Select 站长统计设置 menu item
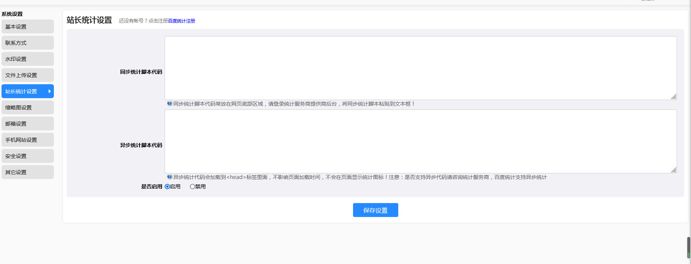The height and width of the screenshot is (264, 691). coord(28,91)
